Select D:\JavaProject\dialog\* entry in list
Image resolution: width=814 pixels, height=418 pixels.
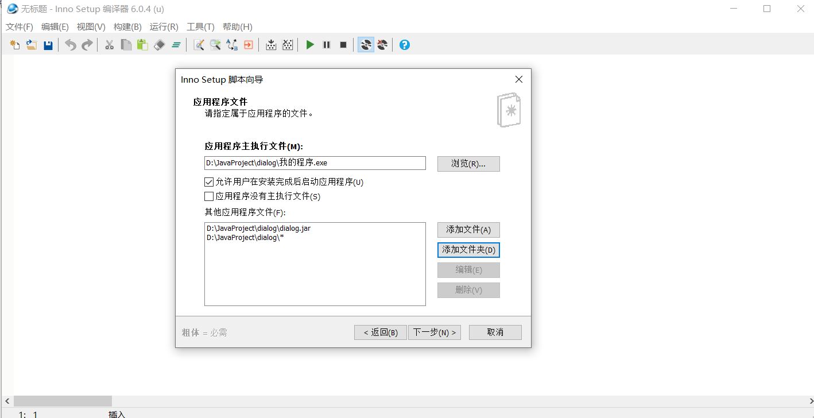click(x=245, y=238)
